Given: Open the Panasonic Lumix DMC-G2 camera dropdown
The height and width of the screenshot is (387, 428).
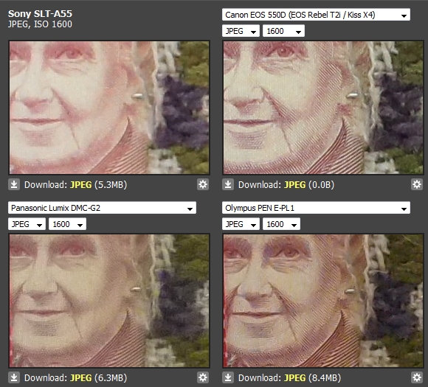Looking at the screenshot, I should tap(102, 208).
